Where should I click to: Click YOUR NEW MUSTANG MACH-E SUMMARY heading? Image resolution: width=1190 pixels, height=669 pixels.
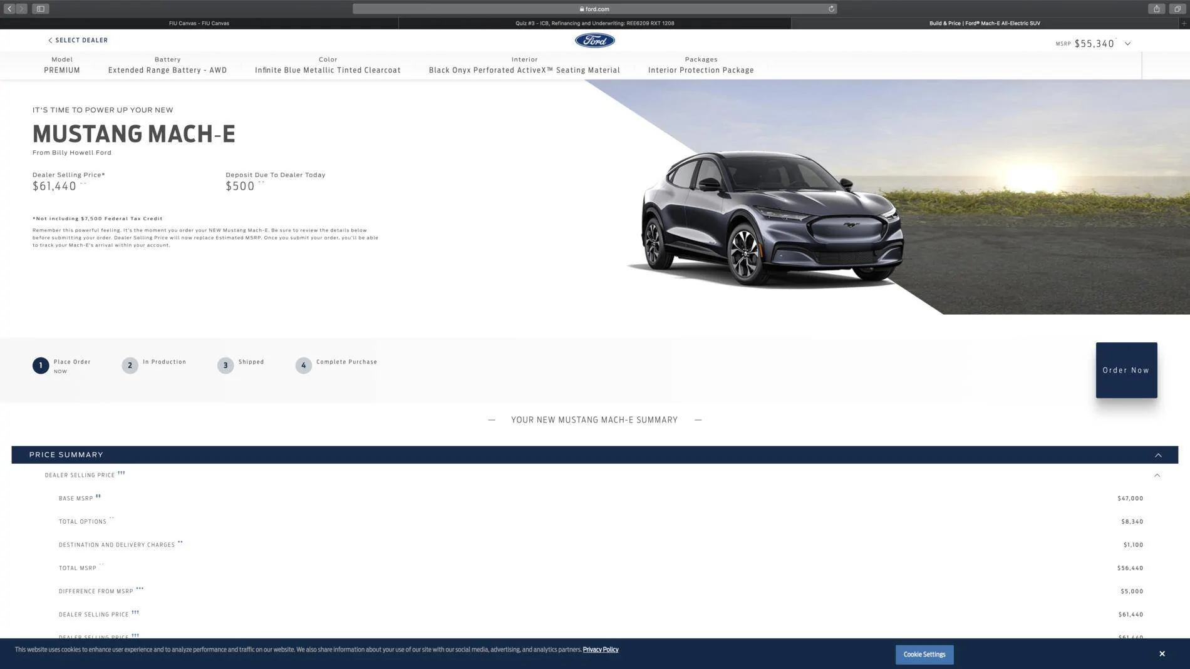[x=594, y=420]
